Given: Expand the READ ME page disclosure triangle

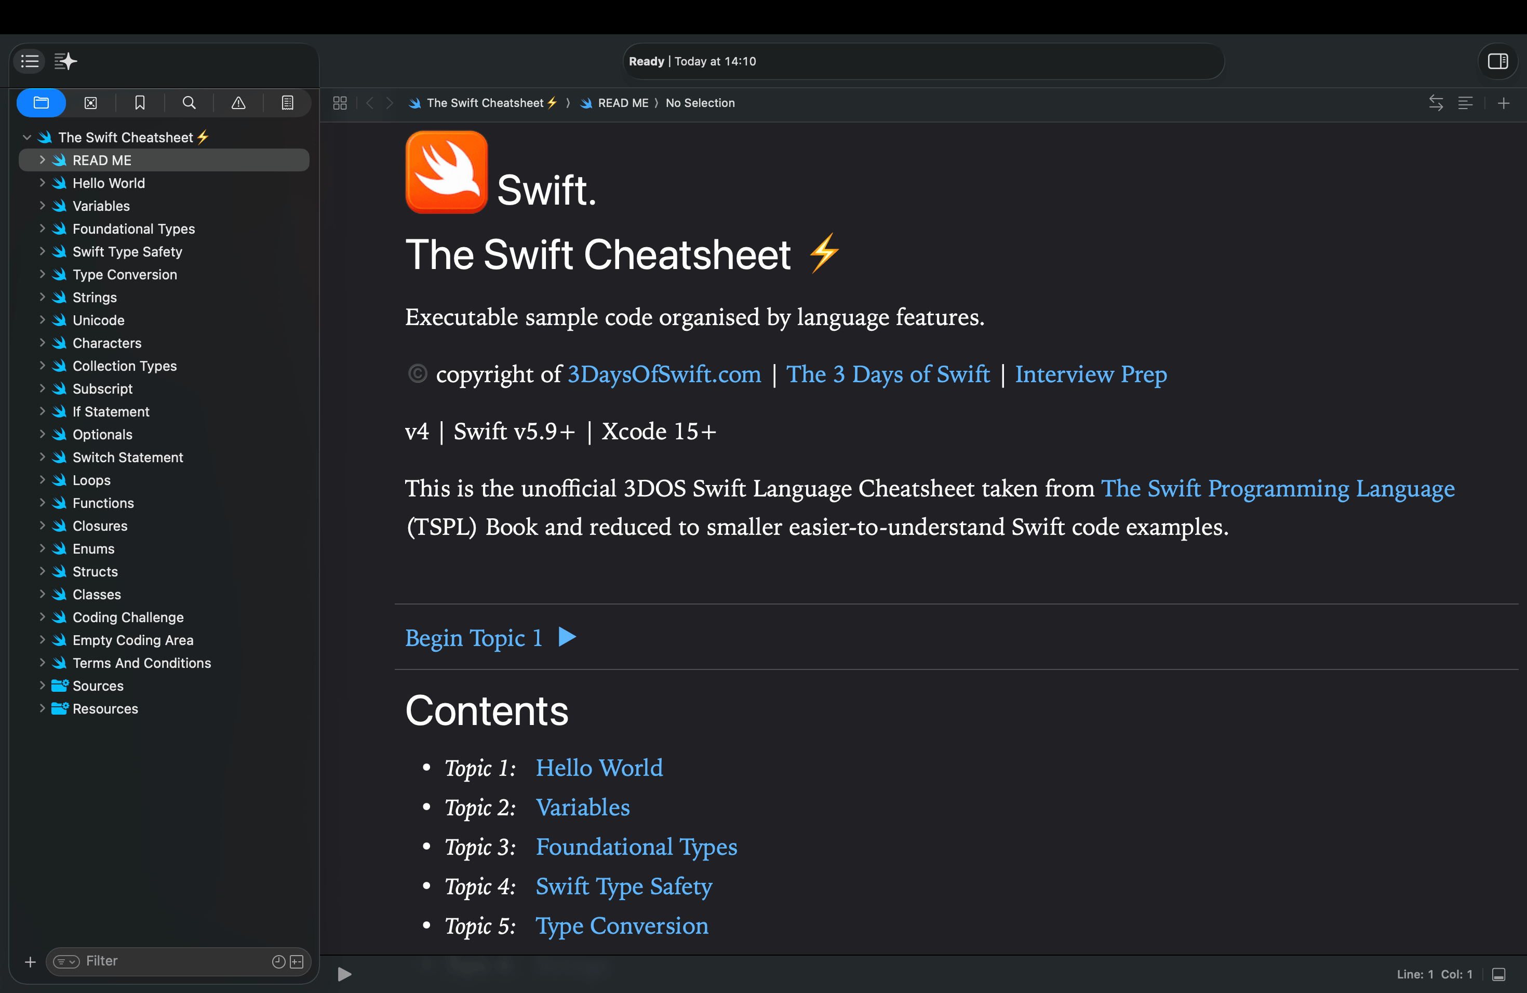Looking at the screenshot, I should (x=43, y=160).
